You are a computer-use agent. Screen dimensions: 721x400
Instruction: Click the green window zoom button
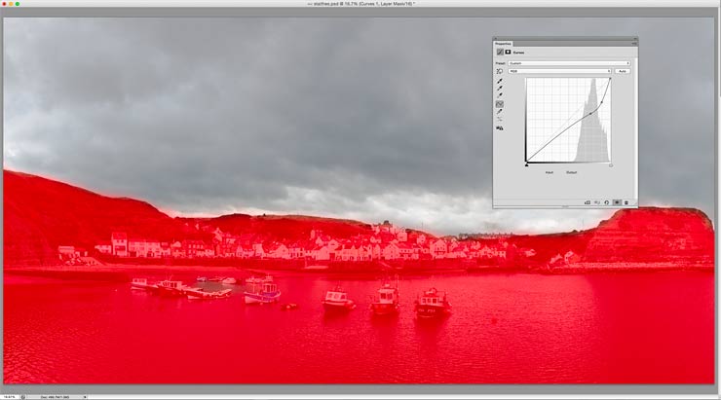(x=18, y=4)
